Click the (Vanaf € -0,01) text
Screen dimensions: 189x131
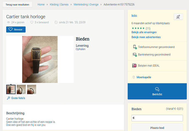174,109
